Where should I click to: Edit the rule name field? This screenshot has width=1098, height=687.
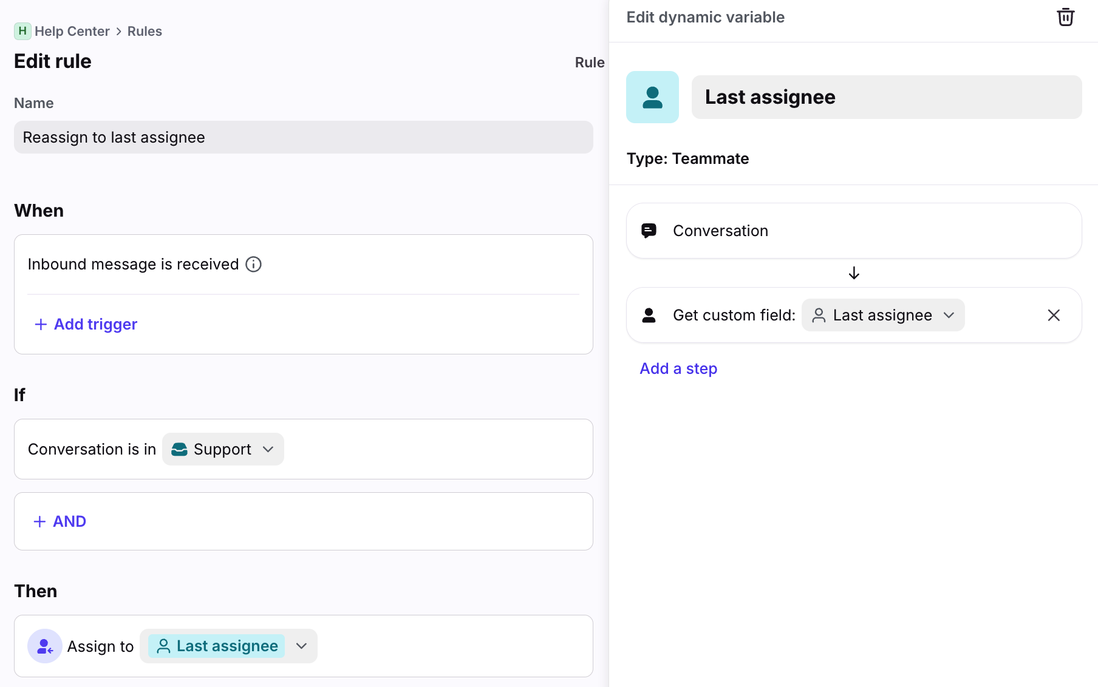click(303, 137)
